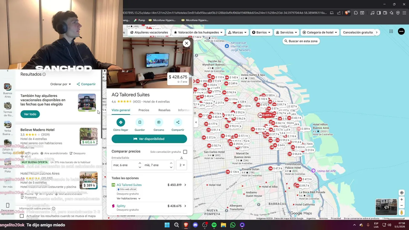Click the Ver disponibilidad button
The image size is (409, 230).
(x=149, y=139)
